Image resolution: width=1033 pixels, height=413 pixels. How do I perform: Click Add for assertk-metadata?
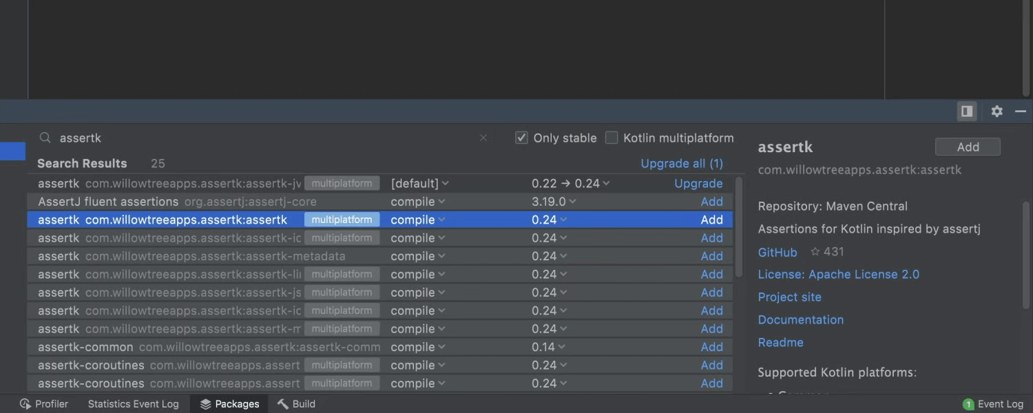point(712,256)
